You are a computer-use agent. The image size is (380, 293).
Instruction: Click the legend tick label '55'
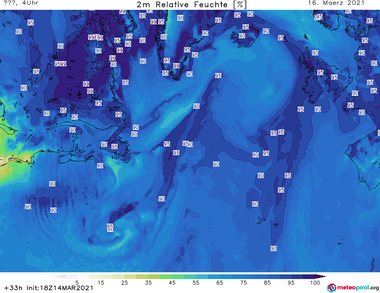(195, 283)
